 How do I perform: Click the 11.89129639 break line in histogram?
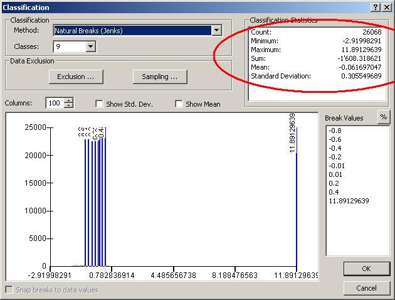pos(297,196)
